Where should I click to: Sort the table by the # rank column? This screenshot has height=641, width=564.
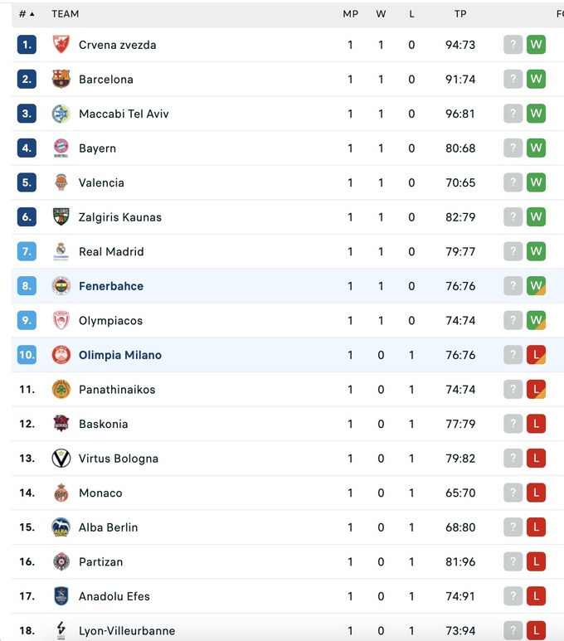click(x=27, y=14)
